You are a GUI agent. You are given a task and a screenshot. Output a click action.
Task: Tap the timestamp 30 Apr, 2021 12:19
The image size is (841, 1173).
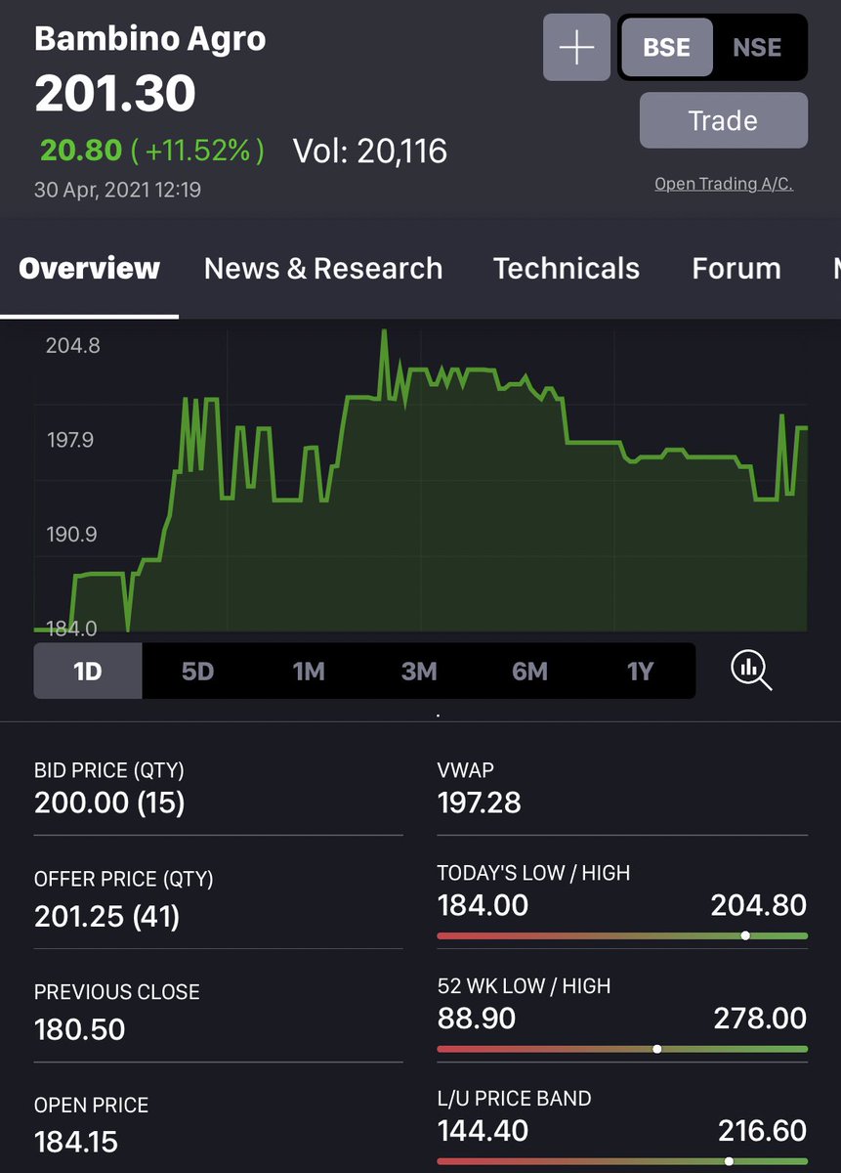coord(117,190)
